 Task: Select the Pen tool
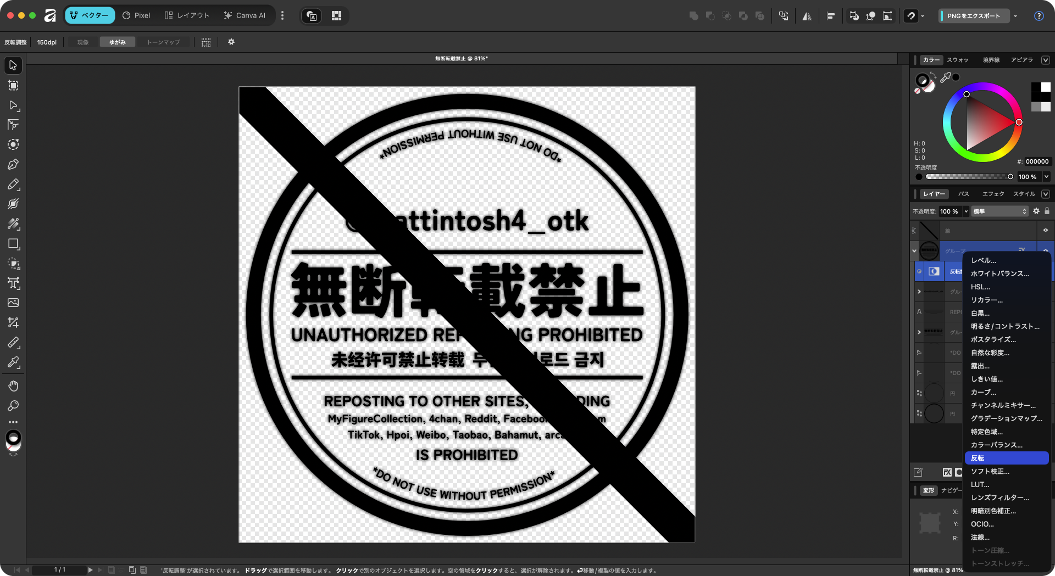pyautogui.click(x=13, y=164)
